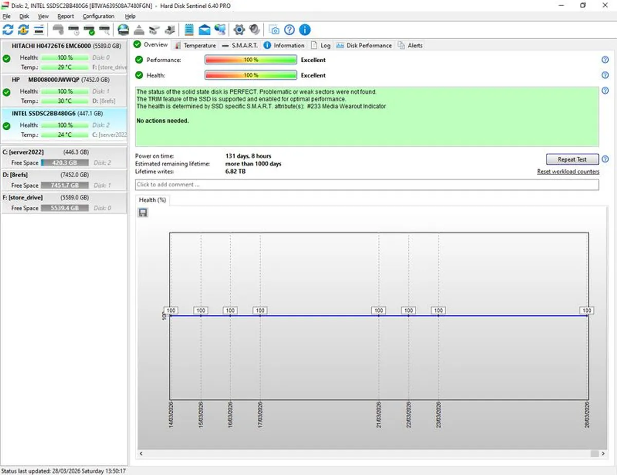This screenshot has width=617, height=475.
Task: Click the floppy save icon above chart
Action: 143,212
